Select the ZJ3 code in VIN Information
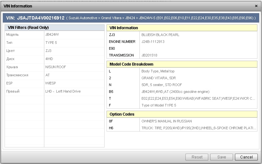 (112, 35)
